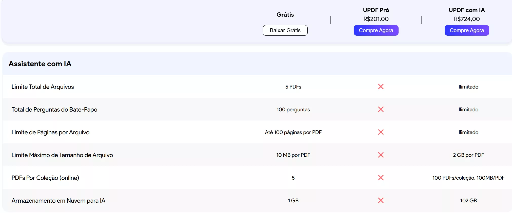Click the Limite de Páginas por Arquivo label
Screen dimensions: 512x213
(x=50, y=132)
